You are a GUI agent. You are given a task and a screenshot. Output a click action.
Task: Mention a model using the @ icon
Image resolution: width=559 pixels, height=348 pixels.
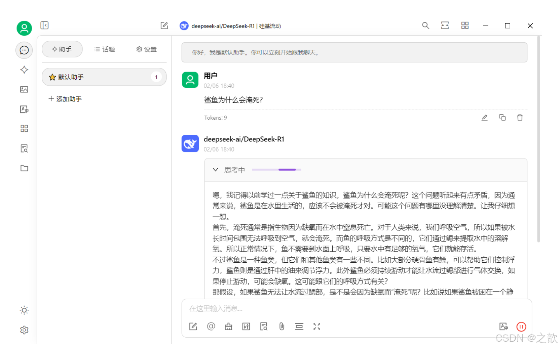point(211,326)
